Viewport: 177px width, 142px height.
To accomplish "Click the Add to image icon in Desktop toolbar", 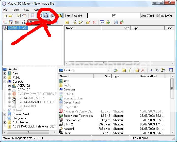I will [116, 70].
